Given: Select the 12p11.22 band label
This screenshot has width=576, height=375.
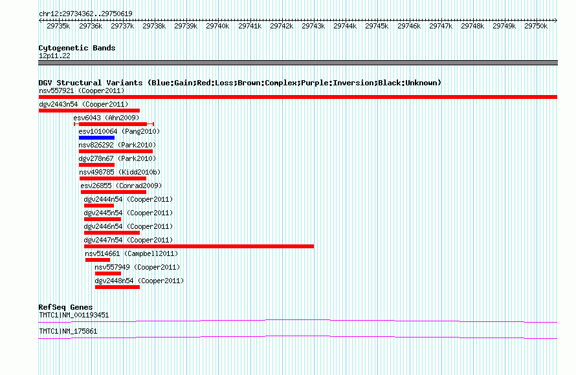Looking at the screenshot, I should tap(54, 56).
